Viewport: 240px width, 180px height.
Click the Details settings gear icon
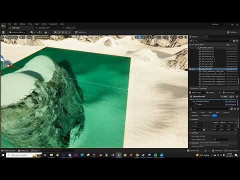(238, 109)
